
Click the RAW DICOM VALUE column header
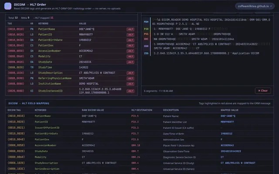[x=93, y=110]
